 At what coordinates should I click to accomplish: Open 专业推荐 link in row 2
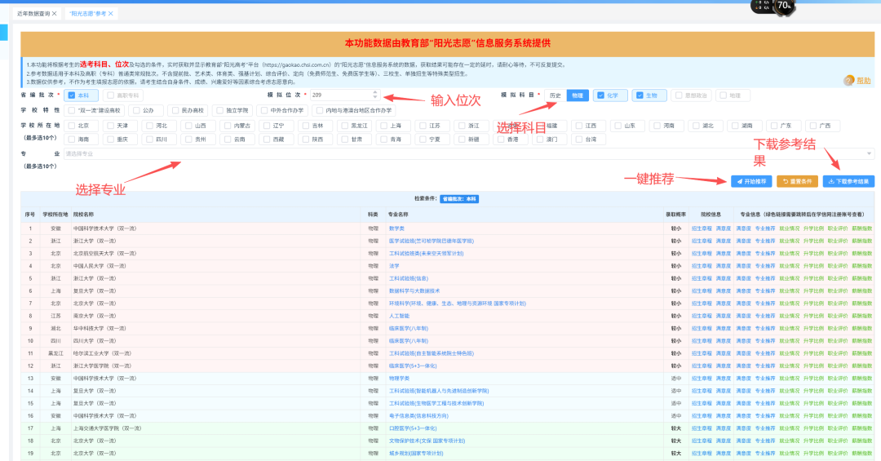(764, 241)
